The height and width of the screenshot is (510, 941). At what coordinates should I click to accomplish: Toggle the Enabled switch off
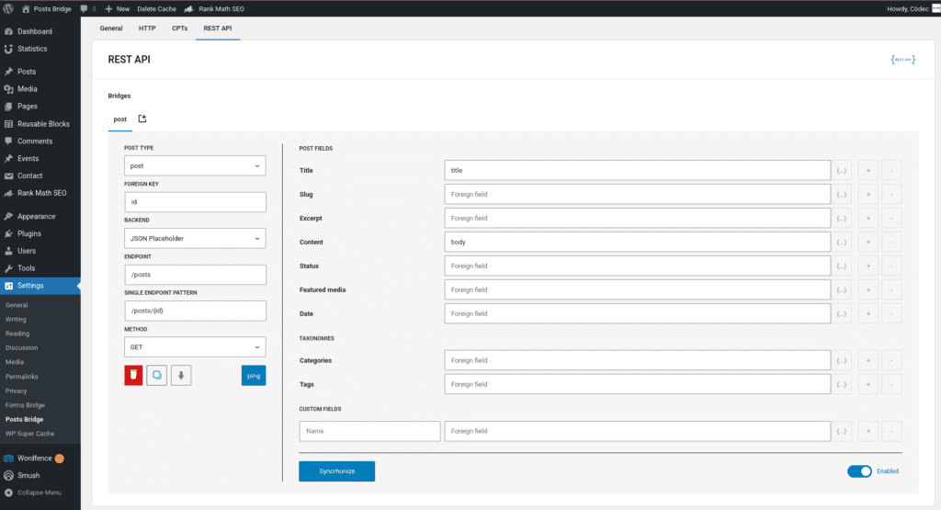[x=859, y=471]
